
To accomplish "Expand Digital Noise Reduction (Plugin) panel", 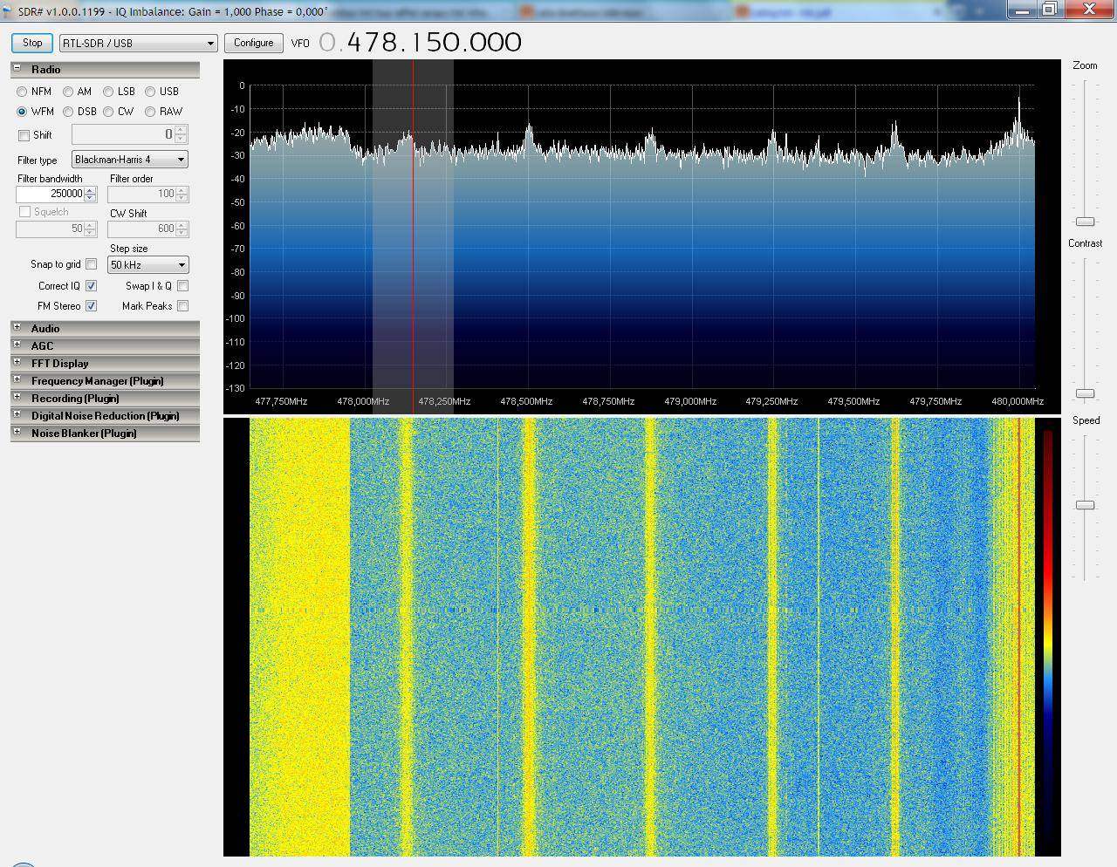I will coord(17,414).
